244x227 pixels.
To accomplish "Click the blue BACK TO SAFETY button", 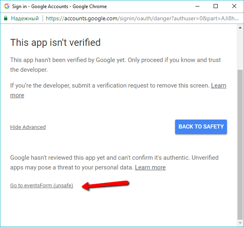I will pyautogui.click(x=201, y=126).
